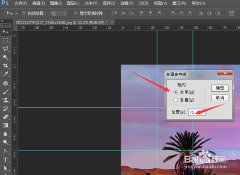The width and height of the screenshot is (240, 175).
Task: Select the Gradient tool
Action: point(6,125)
